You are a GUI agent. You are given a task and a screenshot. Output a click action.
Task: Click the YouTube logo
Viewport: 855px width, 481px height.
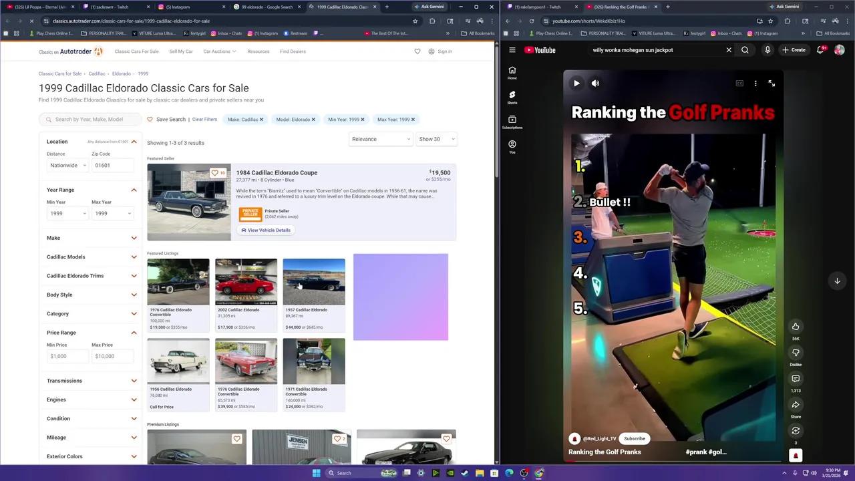tap(540, 50)
